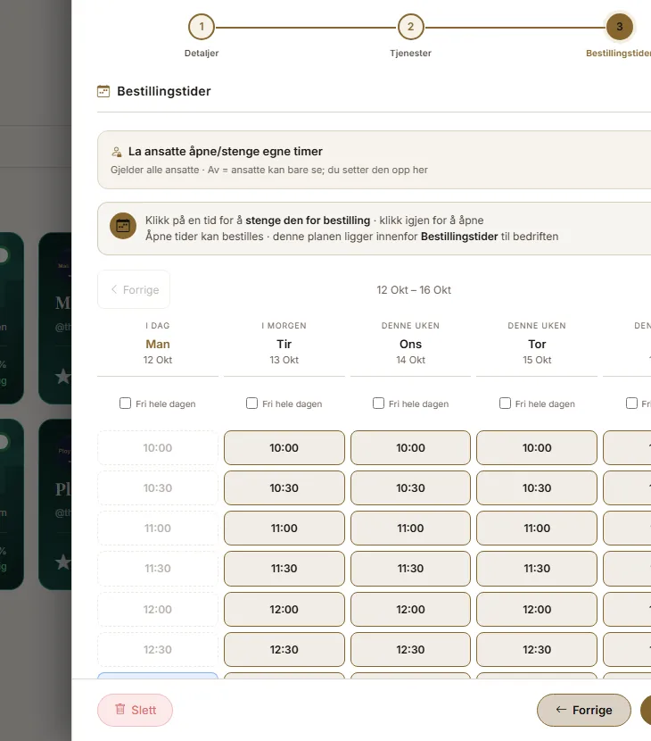Viewport: 651px width, 741px height.
Task: Click the greyed 11:00 slot on Monday
Action: pos(158,528)
